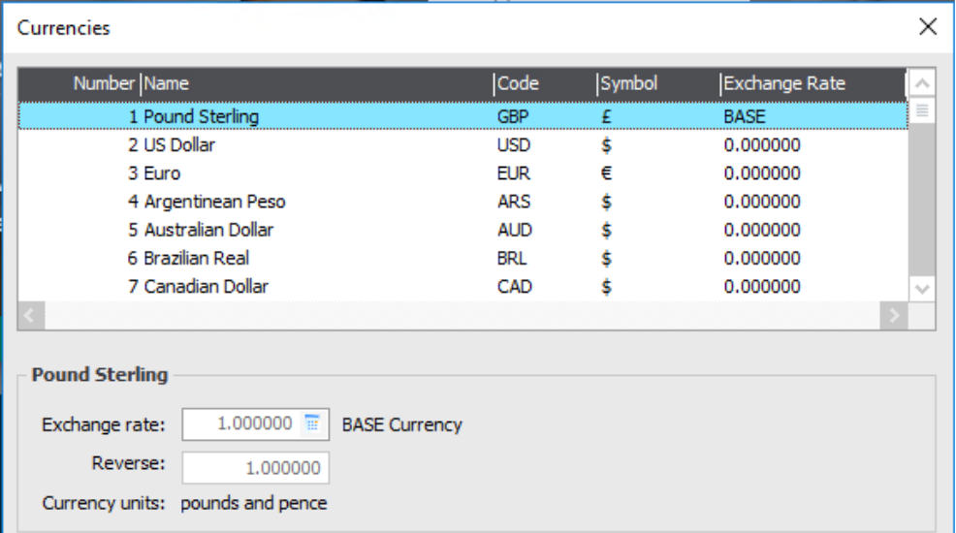Image resolution: width=956 pixels, height=533 pixels.
Task: Sort by the Name column header
Action: coord(317,83)
